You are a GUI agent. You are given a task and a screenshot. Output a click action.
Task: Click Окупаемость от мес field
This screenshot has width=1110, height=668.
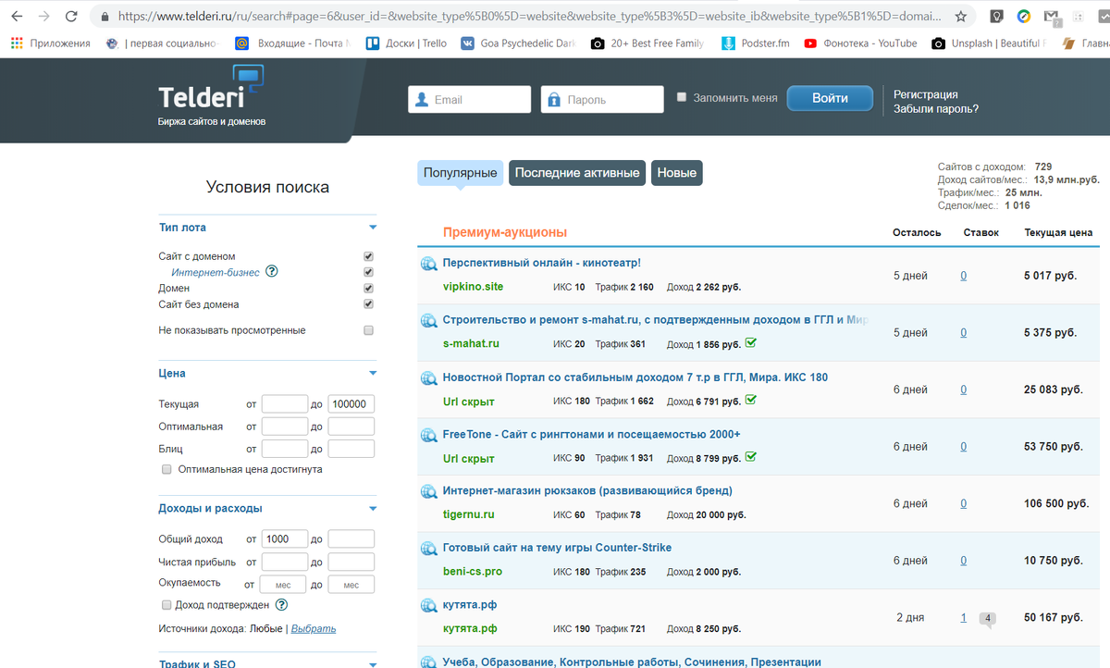(x=285, y=585)
